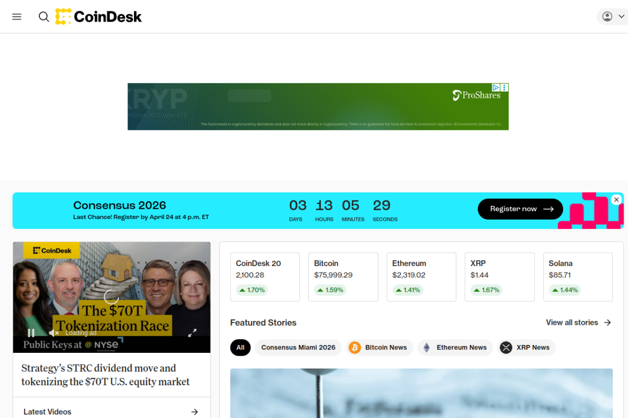Screen dimensions: 628x418
Task: Filter by Consensus Miami 2026
Action: 298,347
